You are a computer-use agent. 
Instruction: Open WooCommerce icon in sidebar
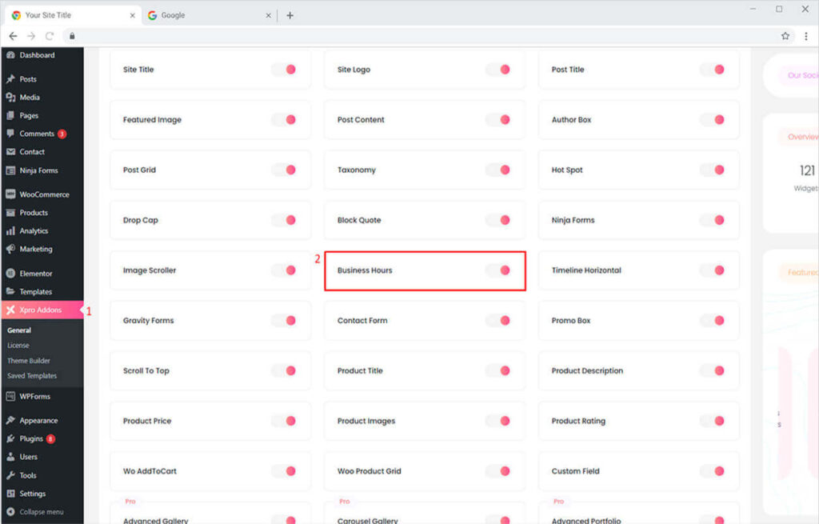(x=10, y=194)
